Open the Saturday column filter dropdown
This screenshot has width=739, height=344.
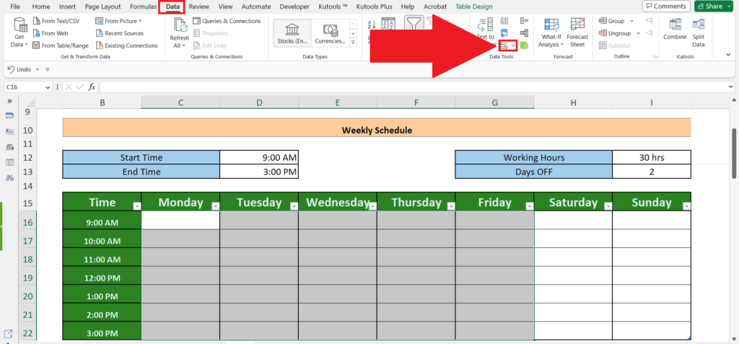coord(608,206)
